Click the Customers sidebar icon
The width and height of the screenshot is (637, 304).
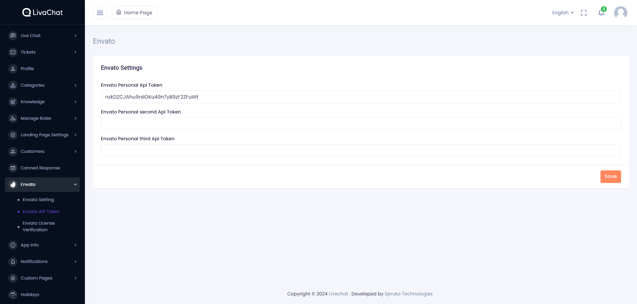(13, 151)
